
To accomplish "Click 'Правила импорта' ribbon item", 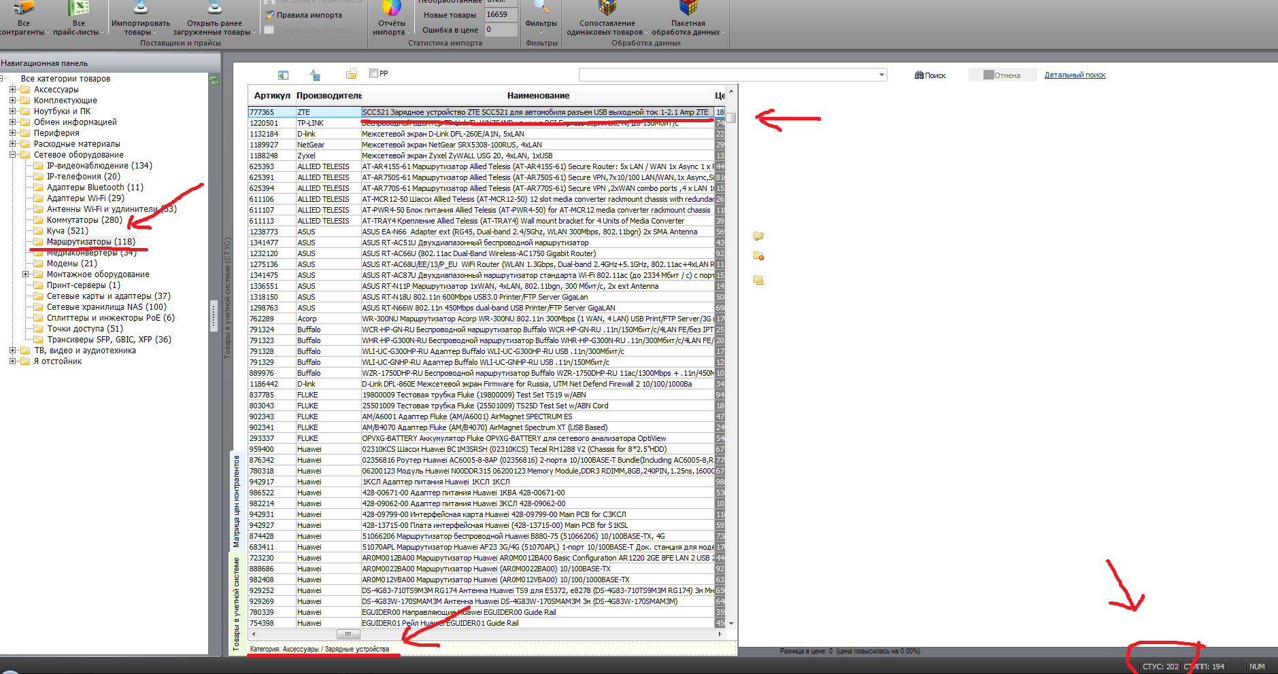I will [304, 15].
